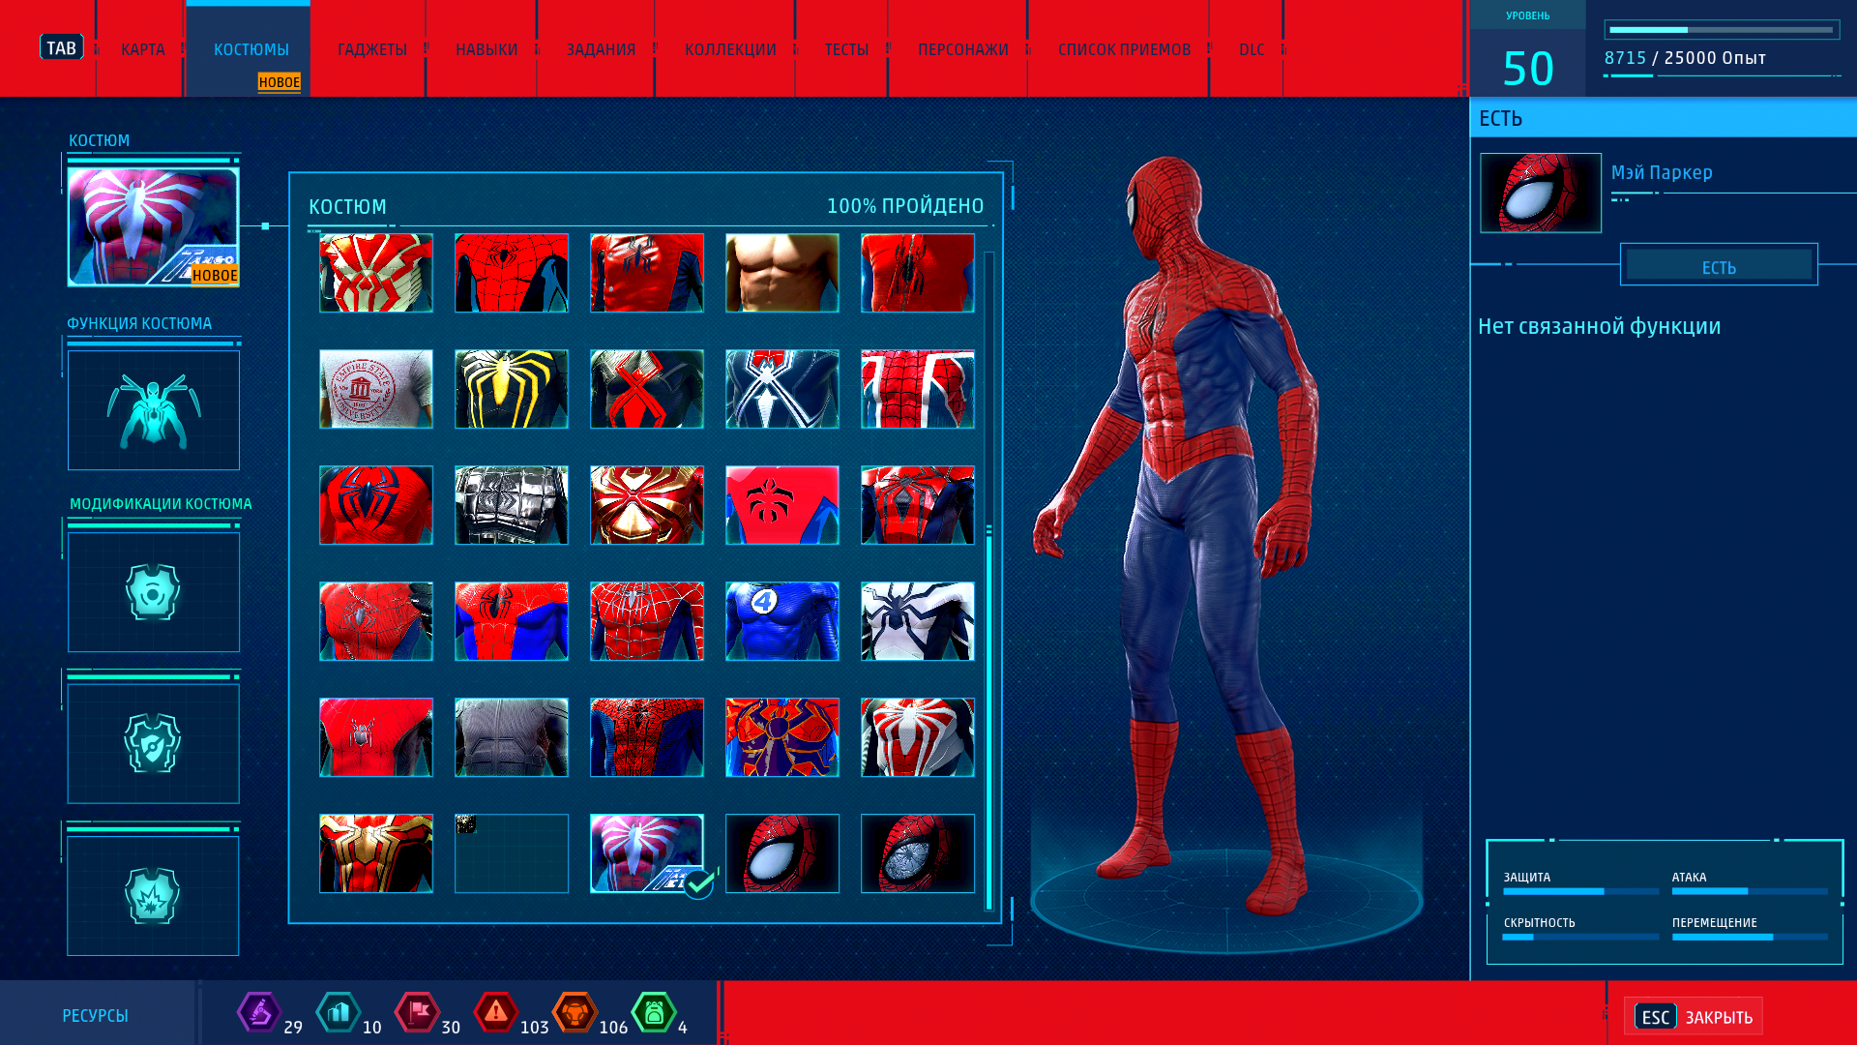1857x1045 pixels.
Task: Select the Empire State University shirt suit
Action: point(376,389)
